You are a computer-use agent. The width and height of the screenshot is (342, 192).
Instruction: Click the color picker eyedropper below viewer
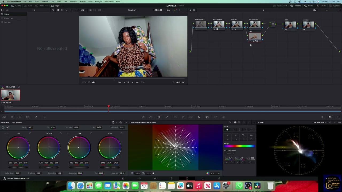[x=83, y=82]
